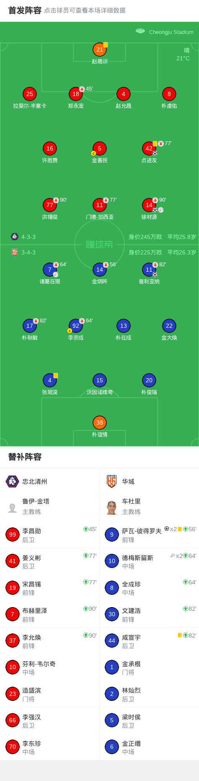Tap blue number 92 李宗成
Screen dimensions: 199x781
(x=76, y=326)
